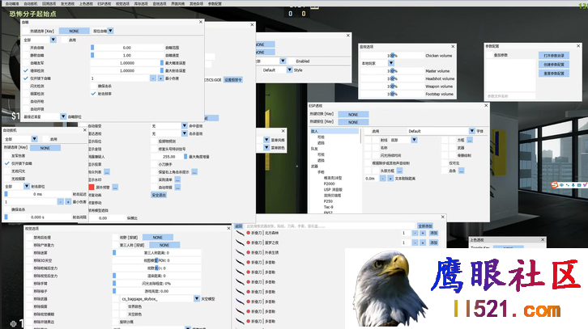Click the Master volume slider
The width and height of the screenshot is (588, 329).
[x=392, y=71]
